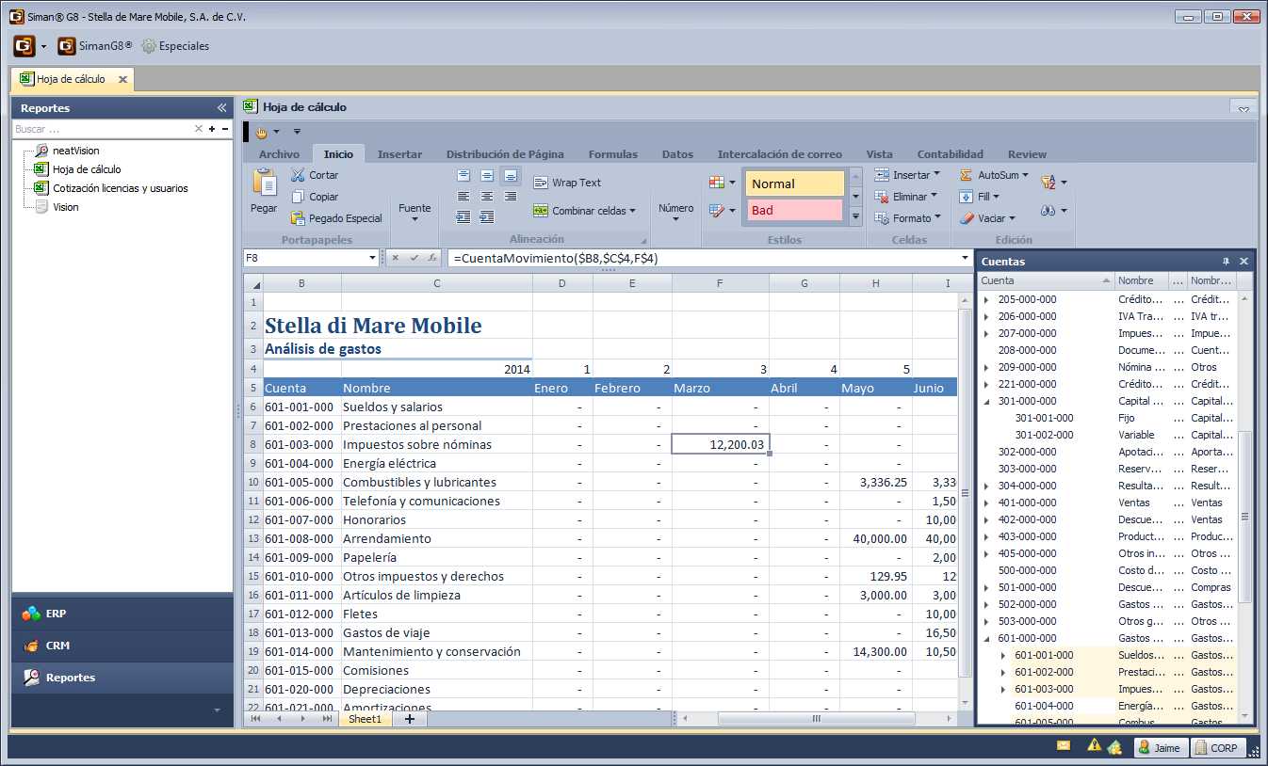This screenshot has height=766, width=1268.
Task: Click Pegado Especial icon
Action: pyautogui.click(x=298, y=218)
